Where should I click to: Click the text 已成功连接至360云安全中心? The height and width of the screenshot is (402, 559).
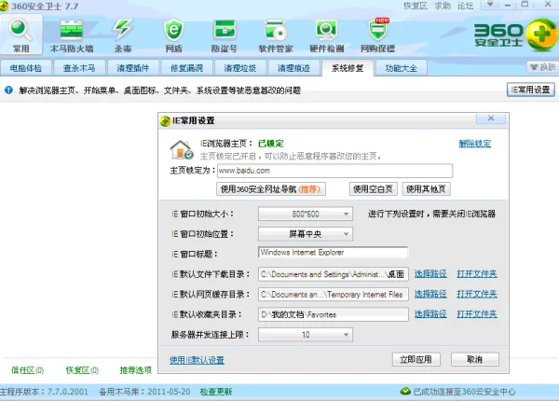pyautogui.click(x=464, y=392)
